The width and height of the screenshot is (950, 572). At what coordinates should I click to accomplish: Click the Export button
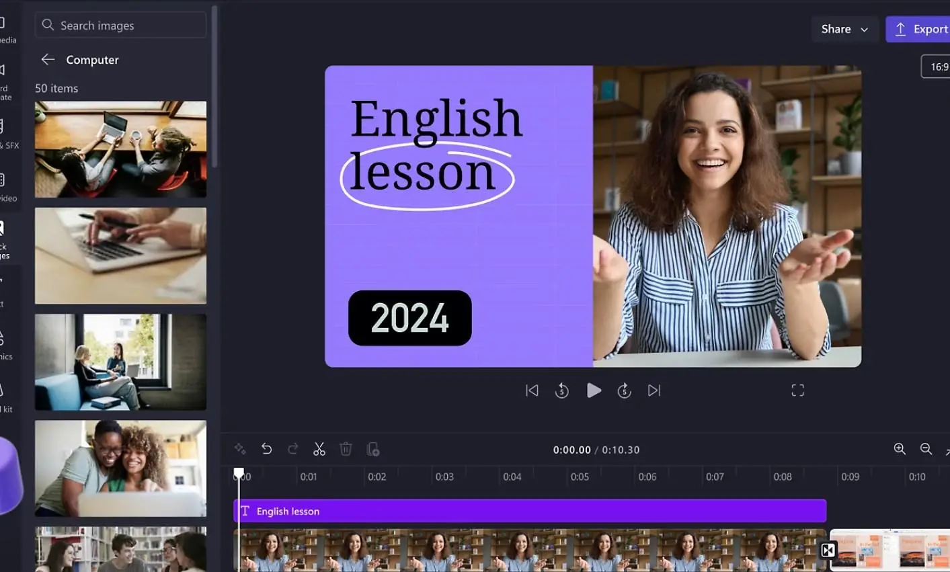click(x=918, y=29)
